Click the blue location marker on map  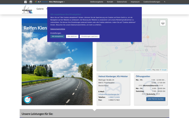tap(132, 43)
